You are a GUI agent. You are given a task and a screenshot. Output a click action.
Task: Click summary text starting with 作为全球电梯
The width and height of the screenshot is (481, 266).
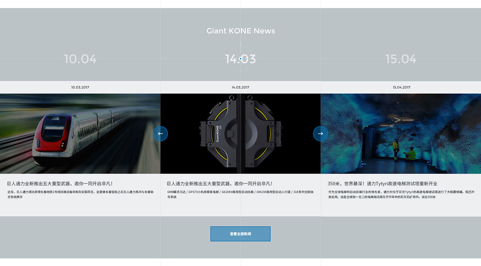[x=401, y=195]
